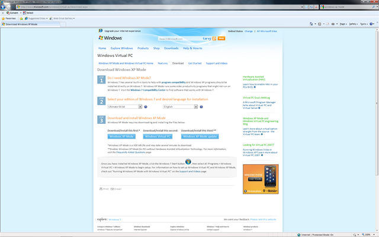Viewport: 379px width, 237px height.
Task: Click the orange Web button
Action: [221, 39]
